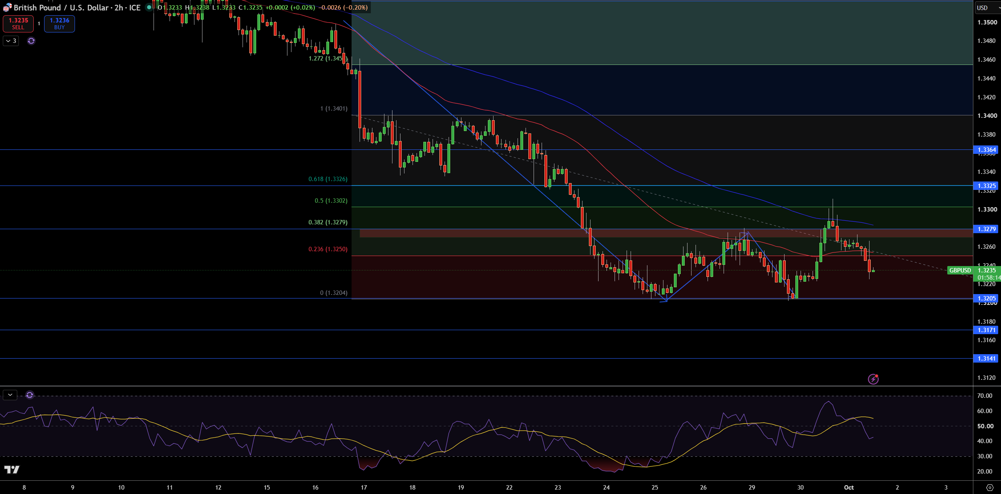1001x494 pixels.
Task: Click the change value −0.0026 (−0.20%)
Action: click(x=343, y=8)
